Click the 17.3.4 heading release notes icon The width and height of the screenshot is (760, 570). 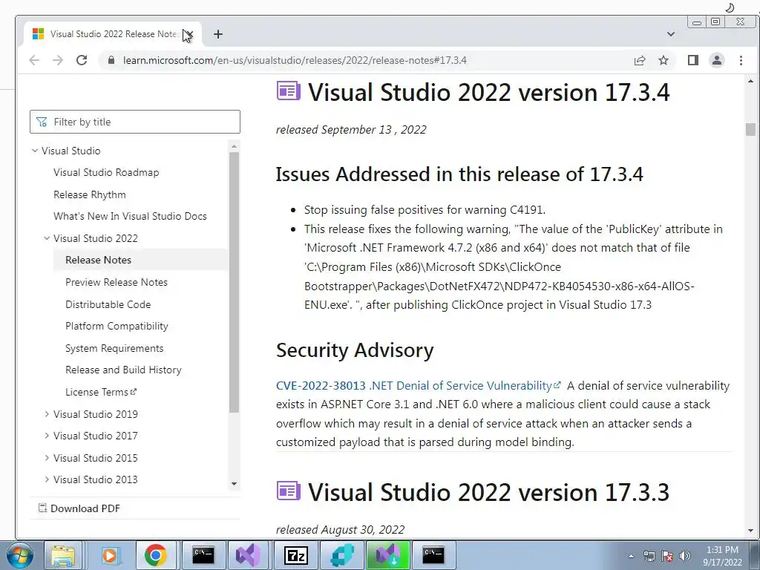[289, 91]
